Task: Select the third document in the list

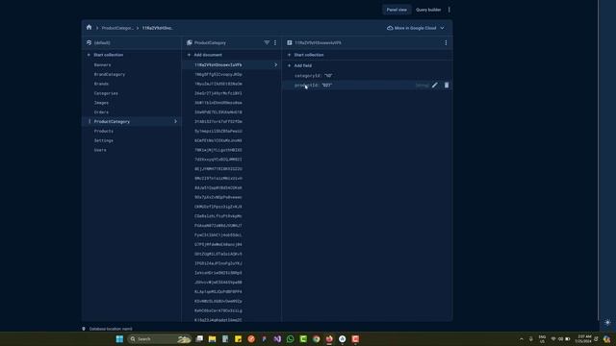Action: pyautogui.click(x=218, y=84)
